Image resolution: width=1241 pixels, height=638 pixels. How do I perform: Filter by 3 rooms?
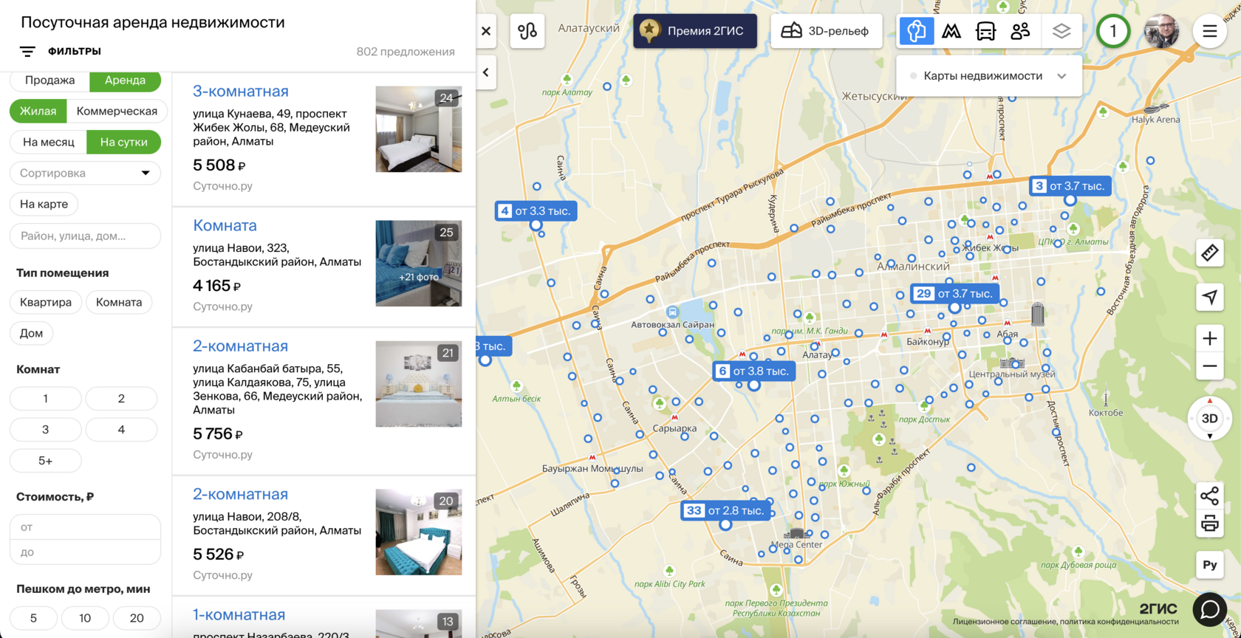tap(45, 430)
